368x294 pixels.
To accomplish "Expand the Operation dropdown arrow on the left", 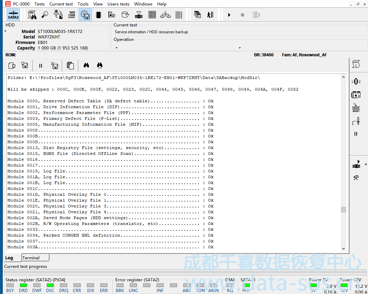I will [x=117, y=48].
